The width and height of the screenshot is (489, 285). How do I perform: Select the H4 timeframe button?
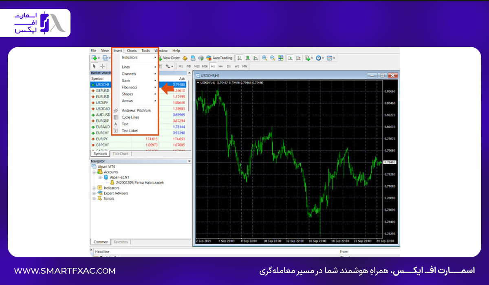[x=220, y=66]
